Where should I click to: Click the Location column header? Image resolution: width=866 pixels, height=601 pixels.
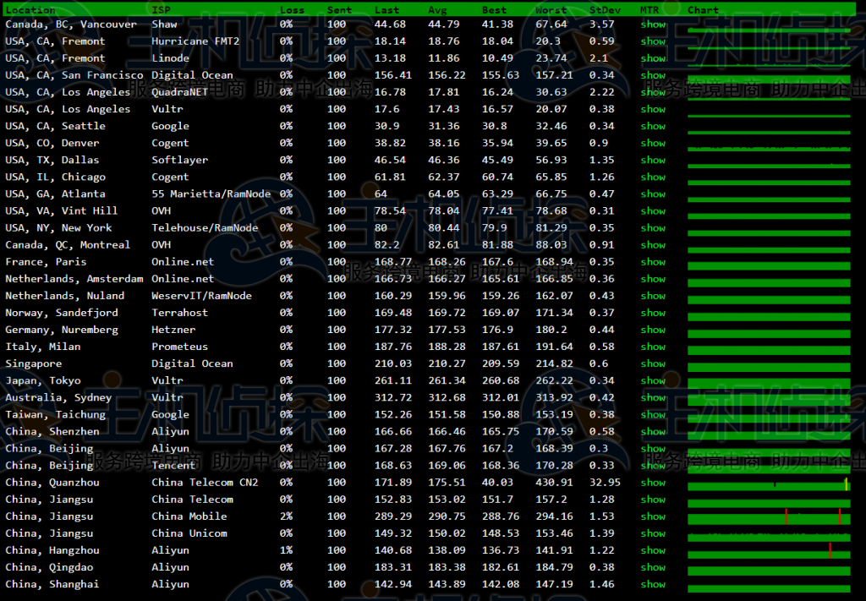coord(30,10)
